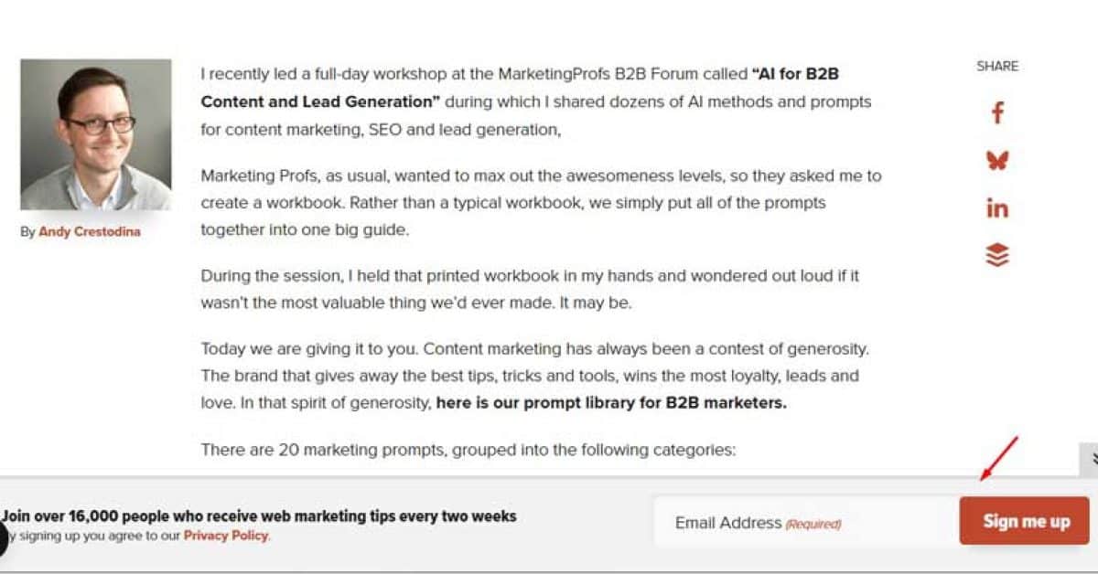Open Andy Crestodina's author link
This screenshot has width=1098, height=574.
pos(90,232)
